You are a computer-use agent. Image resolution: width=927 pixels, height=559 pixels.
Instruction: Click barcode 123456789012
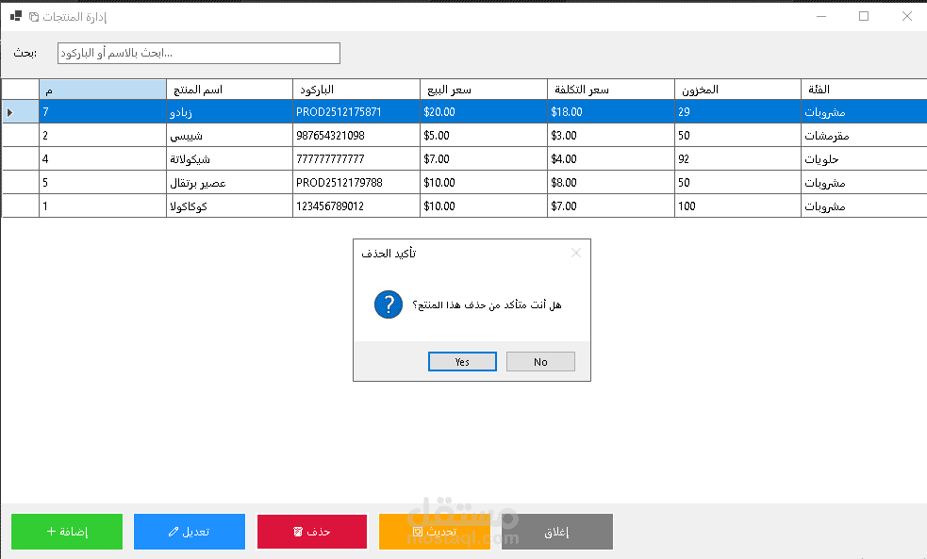pos(330,206)
